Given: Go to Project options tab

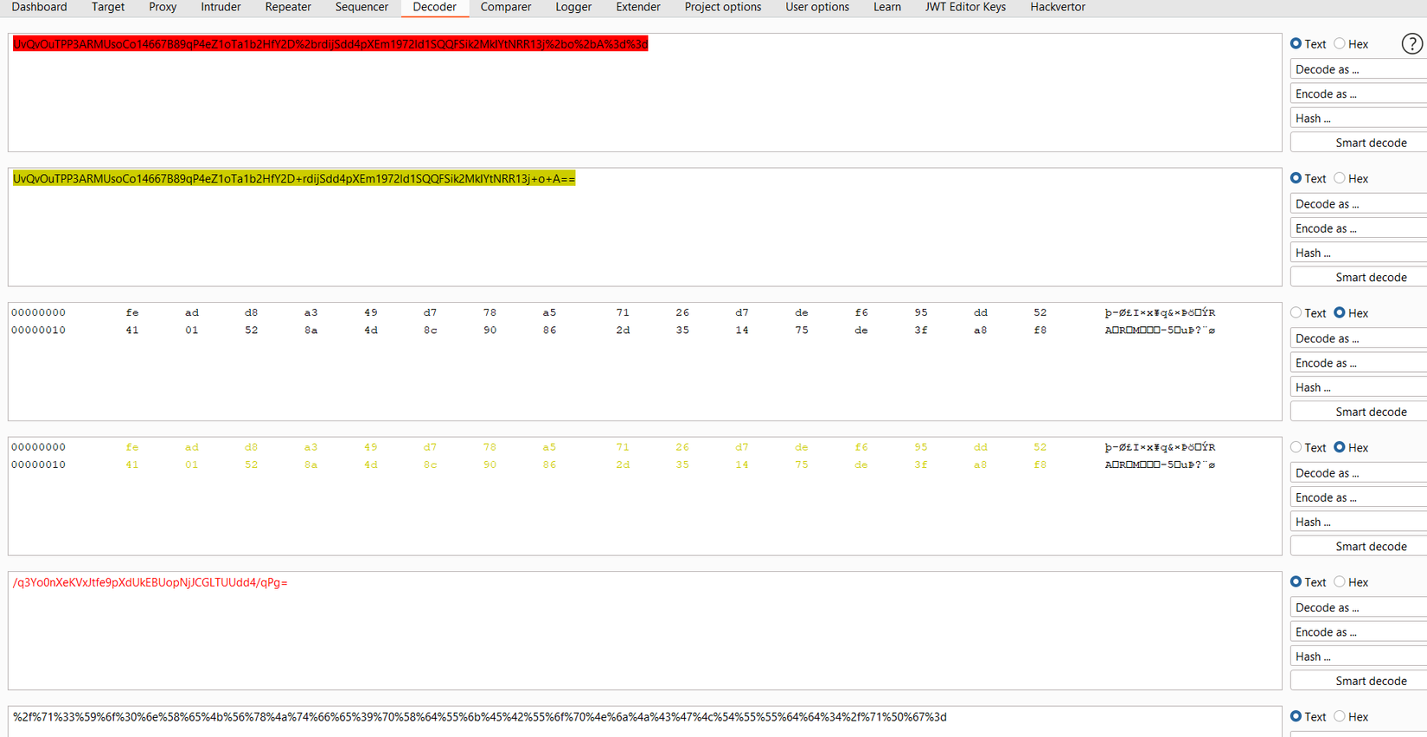Looking at the screenshot, I should click(x=723, y=7).
